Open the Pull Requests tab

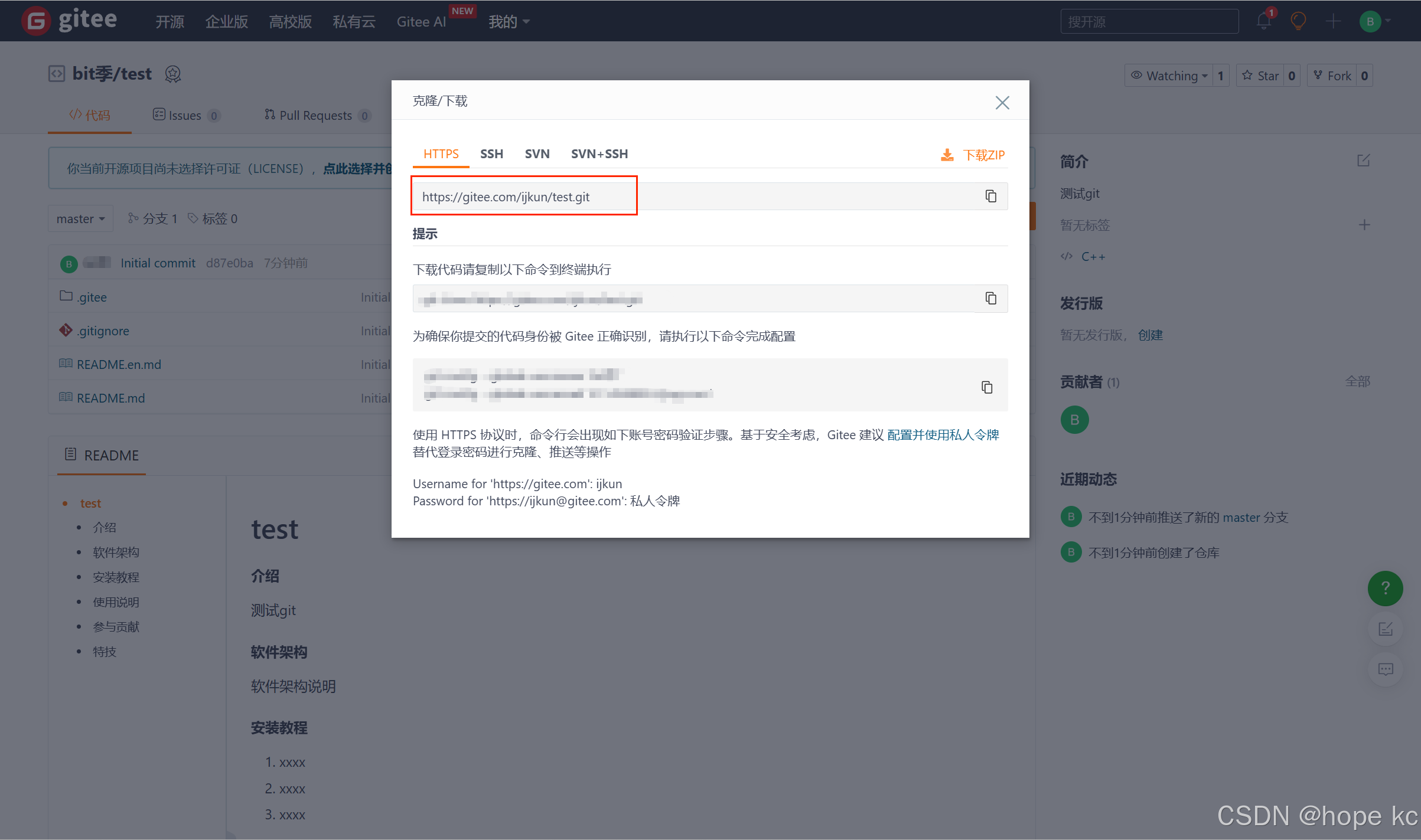coord(317,115)
